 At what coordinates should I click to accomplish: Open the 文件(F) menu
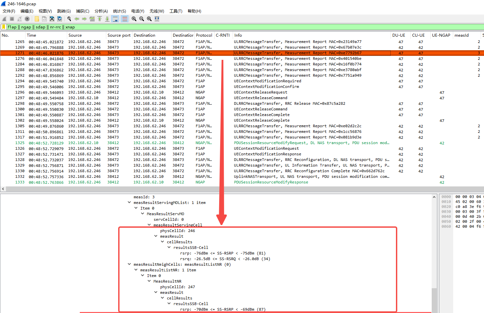[9, 11]
